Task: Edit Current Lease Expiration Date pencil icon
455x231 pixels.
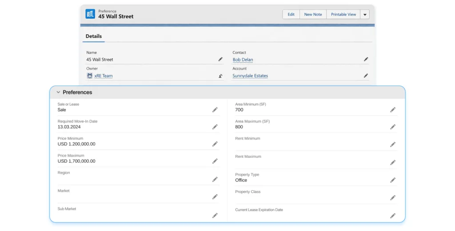Action: click(393, 215)
